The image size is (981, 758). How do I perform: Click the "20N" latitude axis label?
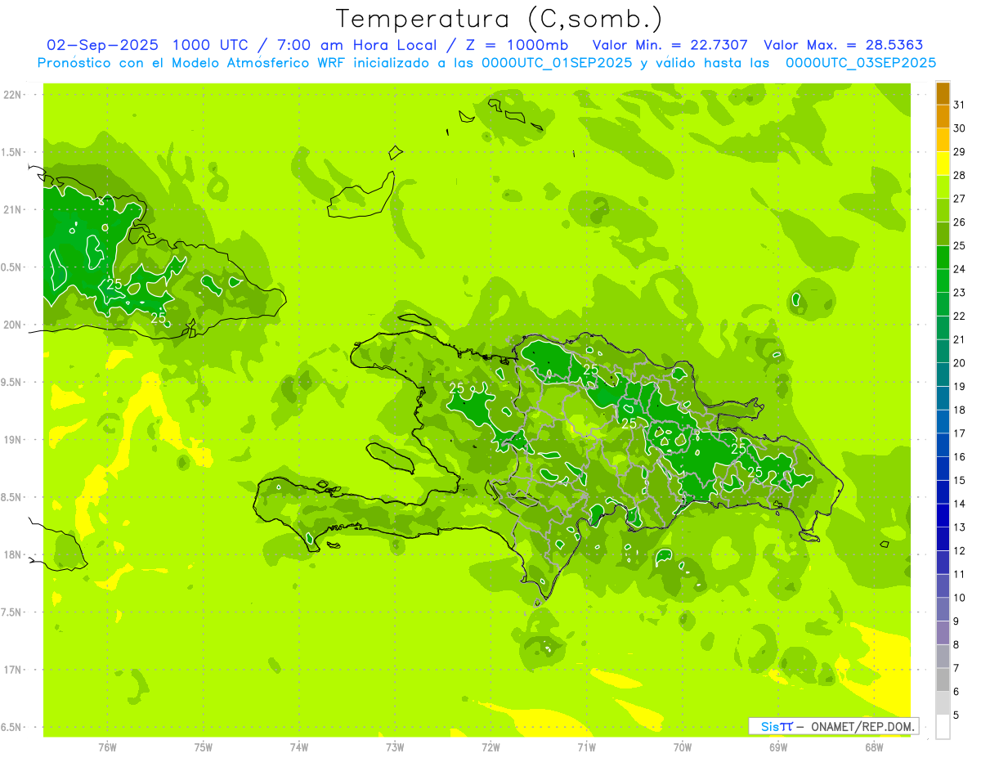(x=12, y=325)
